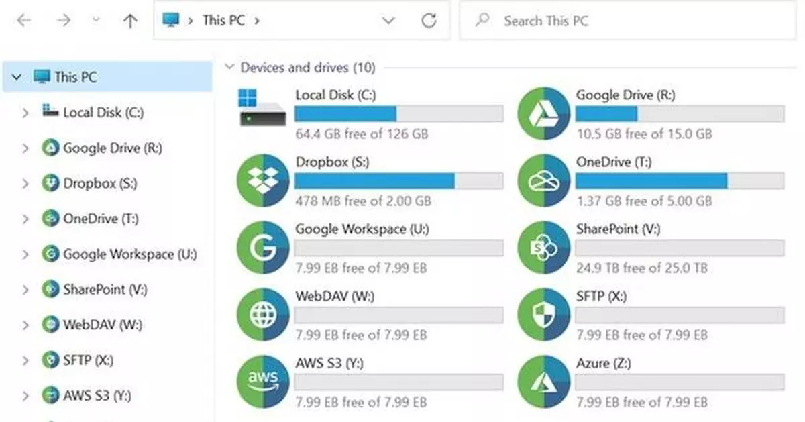Collapse the Devices and drives group

pos(230,68)
